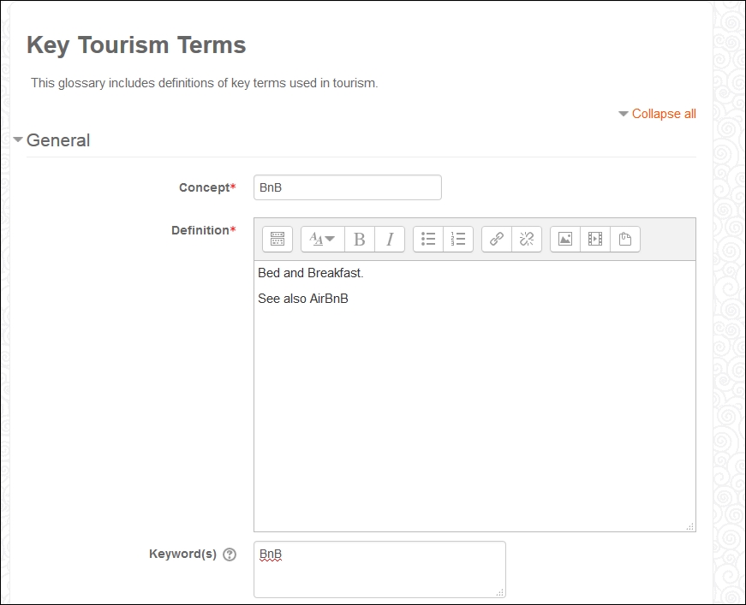Click in the Concept text field
Viewport: 746px width, 605px height.
coord(348,187)
